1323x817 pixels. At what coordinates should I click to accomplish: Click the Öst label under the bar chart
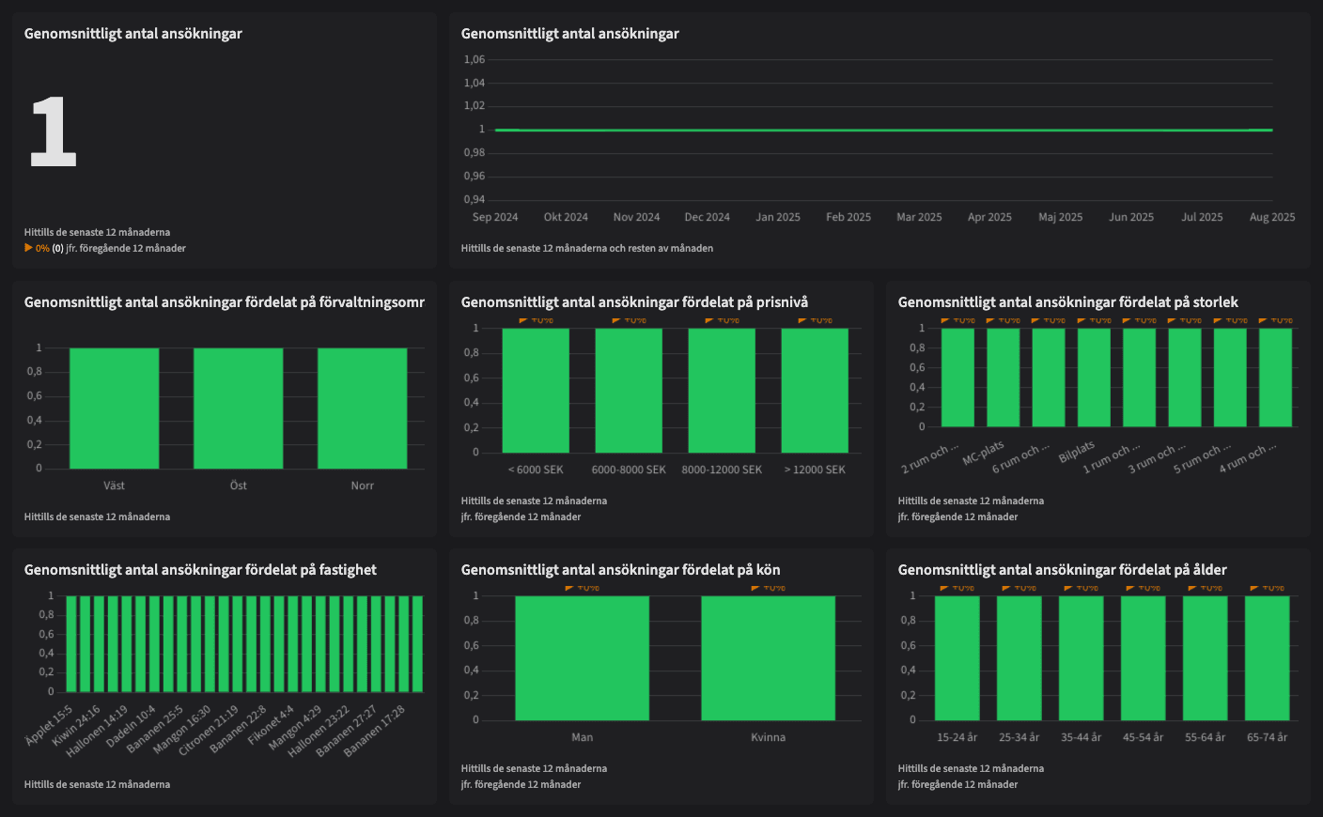click(239, 486)
